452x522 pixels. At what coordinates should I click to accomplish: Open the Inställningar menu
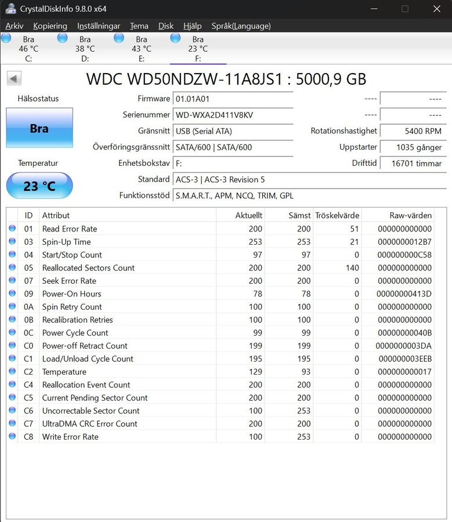pyautogui.click(x=99, y=26)
